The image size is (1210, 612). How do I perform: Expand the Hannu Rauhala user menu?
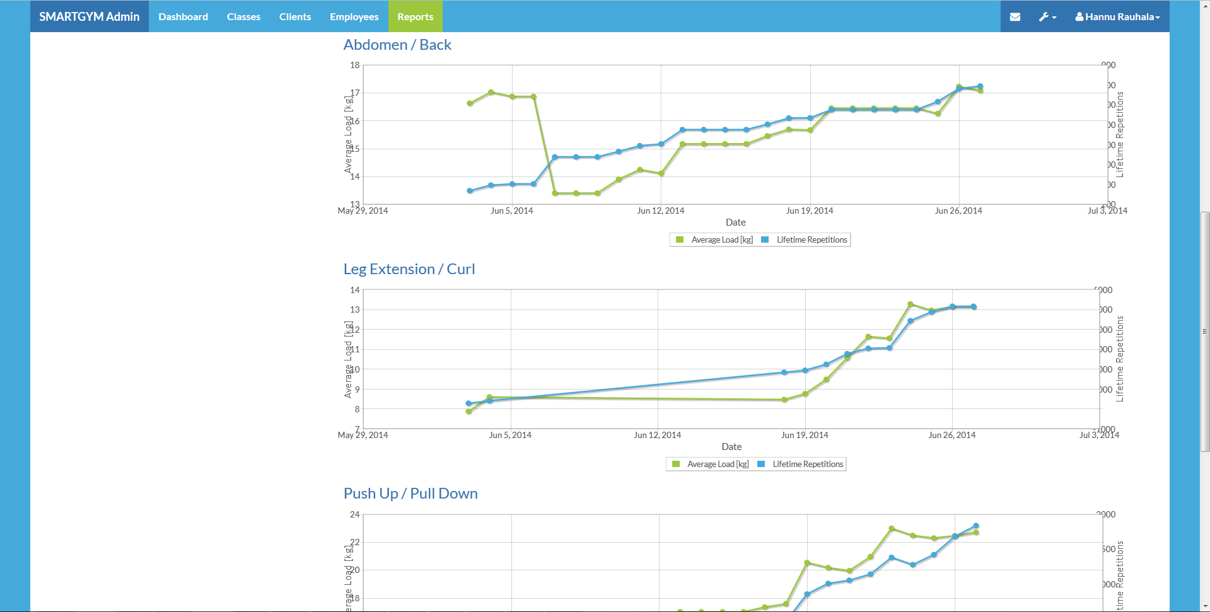(x=1117, y=17)
